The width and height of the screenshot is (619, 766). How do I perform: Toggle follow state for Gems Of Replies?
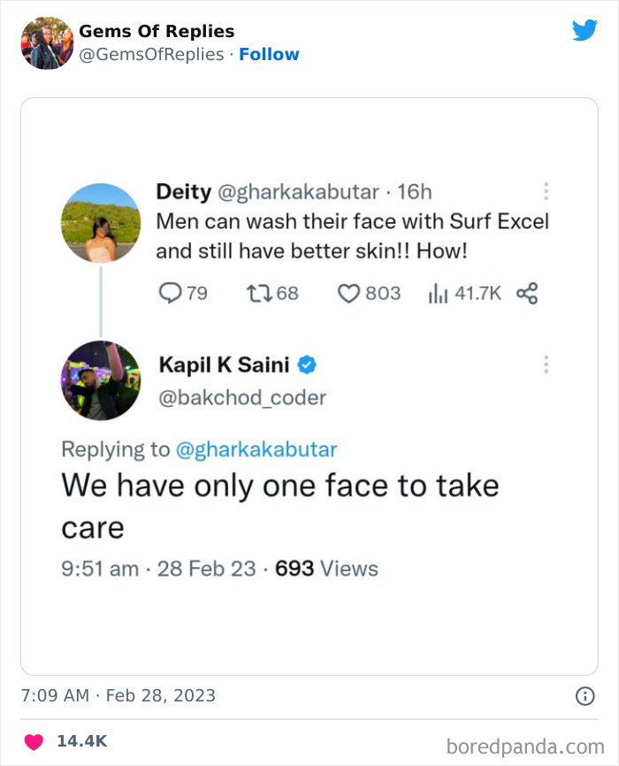pos(270,54)
